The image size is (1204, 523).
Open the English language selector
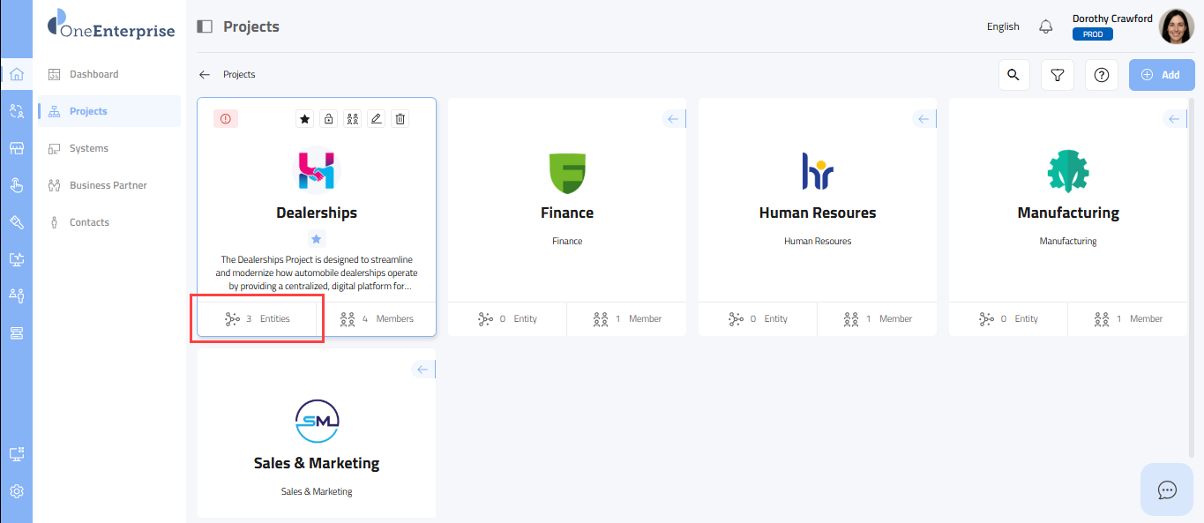[1003, 26]
